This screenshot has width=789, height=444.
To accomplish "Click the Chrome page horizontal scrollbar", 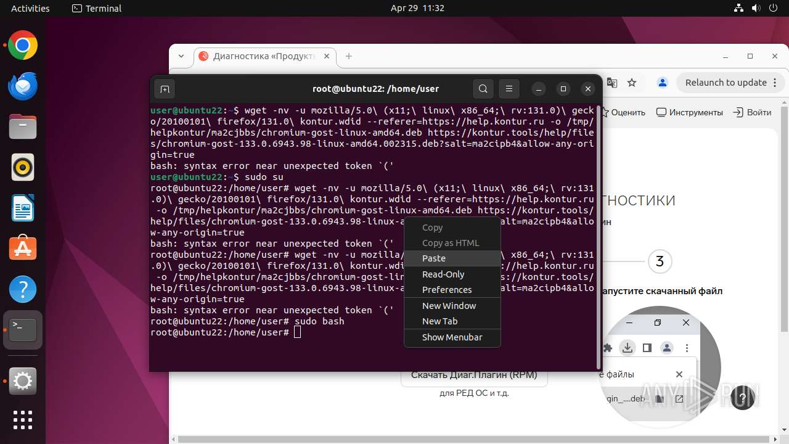I will click(475, 439).
